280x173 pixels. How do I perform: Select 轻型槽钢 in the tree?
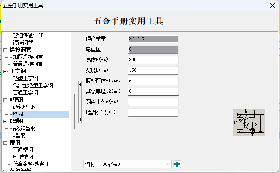[x=23, y=157]
